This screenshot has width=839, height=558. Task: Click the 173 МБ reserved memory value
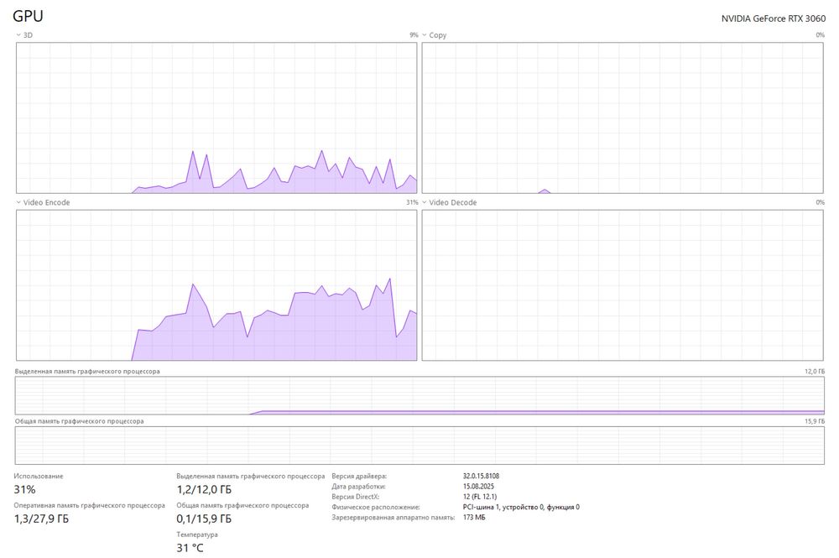pyautogui.click(x=474, y=518)
